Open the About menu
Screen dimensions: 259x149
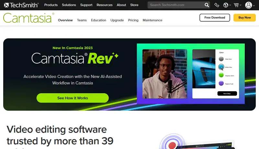121,5
